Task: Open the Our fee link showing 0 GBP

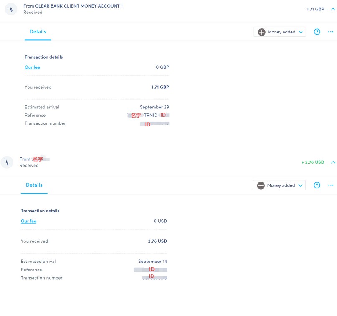Action: (x=32, y=67)
